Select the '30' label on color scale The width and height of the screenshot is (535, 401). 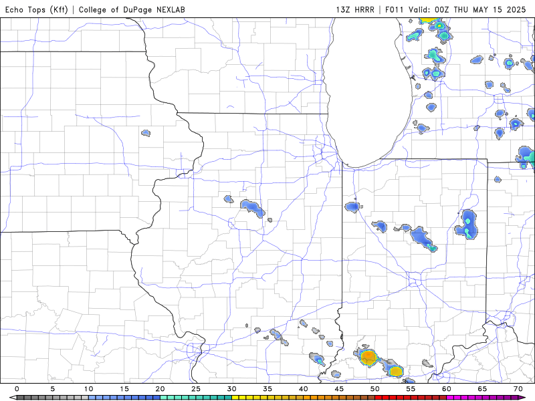pyautogui.click(x=231, y=389)
